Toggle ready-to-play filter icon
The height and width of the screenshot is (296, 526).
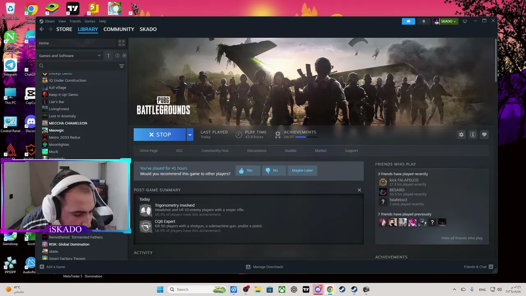124,55
